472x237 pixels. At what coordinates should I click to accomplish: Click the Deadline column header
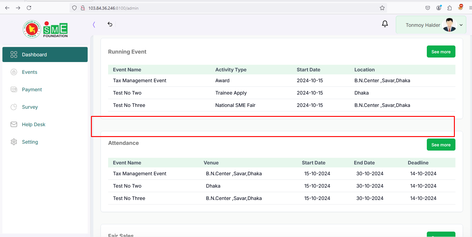point(418,163)
